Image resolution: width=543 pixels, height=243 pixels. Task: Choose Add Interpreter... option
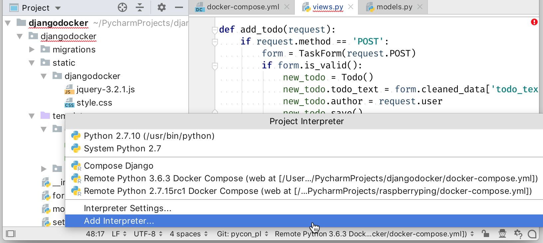(x=119, y=221)
